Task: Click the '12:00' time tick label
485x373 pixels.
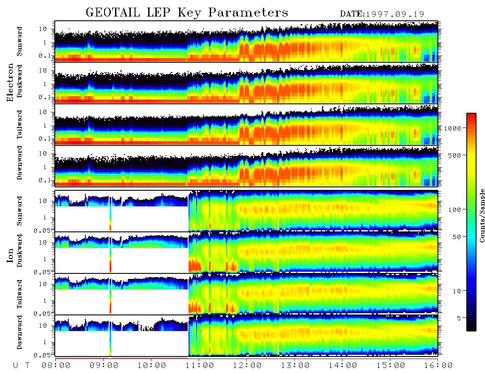Action: (x=247, y=365)
